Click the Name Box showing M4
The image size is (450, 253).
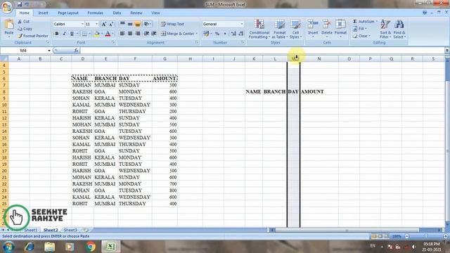(25, 51)
